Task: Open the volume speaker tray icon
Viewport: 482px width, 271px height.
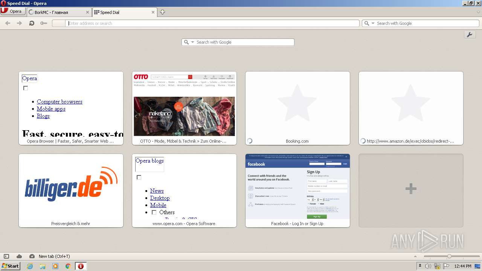Action: point(428,266)
